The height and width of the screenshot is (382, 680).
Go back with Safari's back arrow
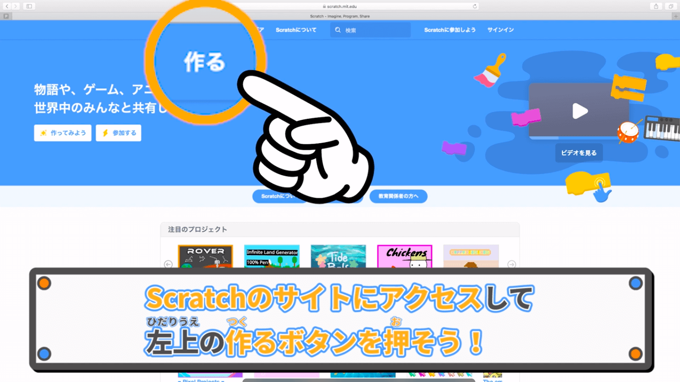tap(7, 6)
